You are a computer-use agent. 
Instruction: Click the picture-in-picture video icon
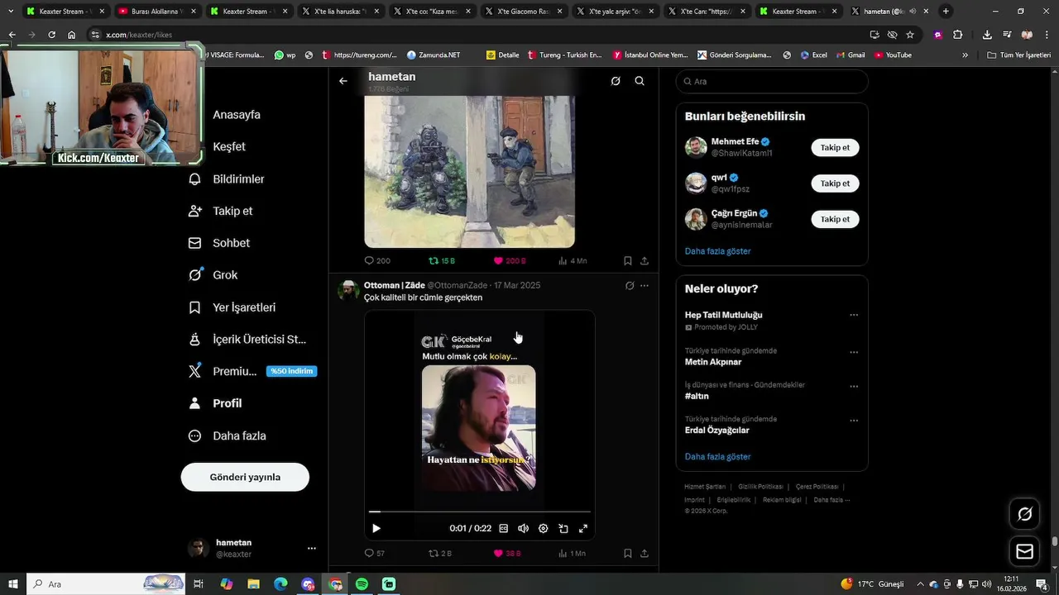click(x=563, y=528)
